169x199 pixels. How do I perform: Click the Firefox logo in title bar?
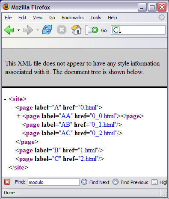point(6,7)
